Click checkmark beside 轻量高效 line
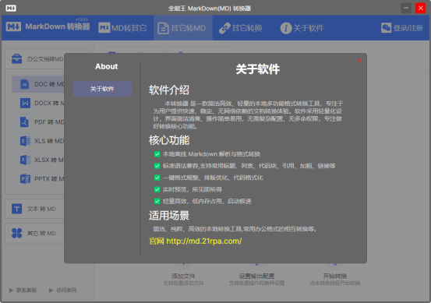 157,202
